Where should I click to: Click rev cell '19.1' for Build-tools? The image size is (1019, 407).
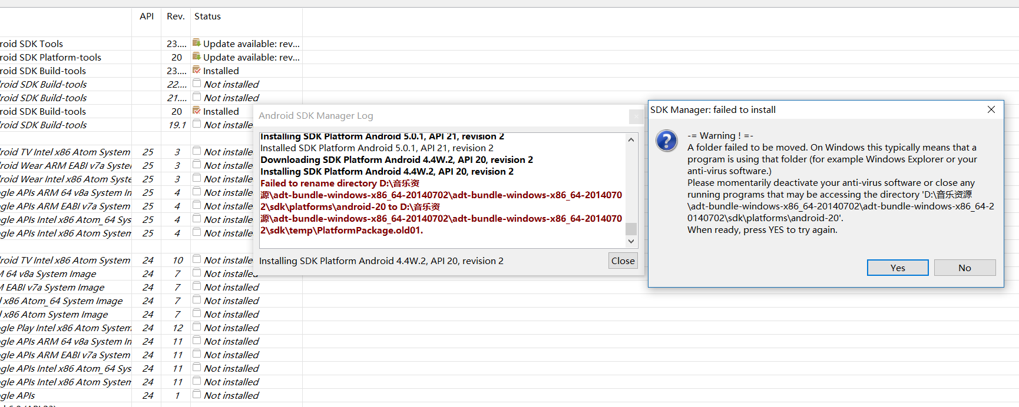(177, 125)
